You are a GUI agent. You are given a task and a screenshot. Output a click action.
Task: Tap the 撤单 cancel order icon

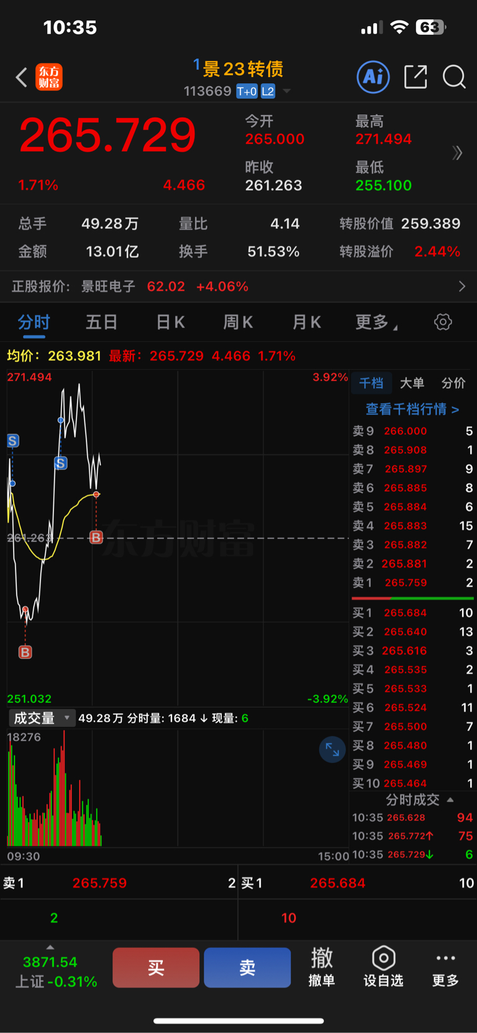click(322, 967)
